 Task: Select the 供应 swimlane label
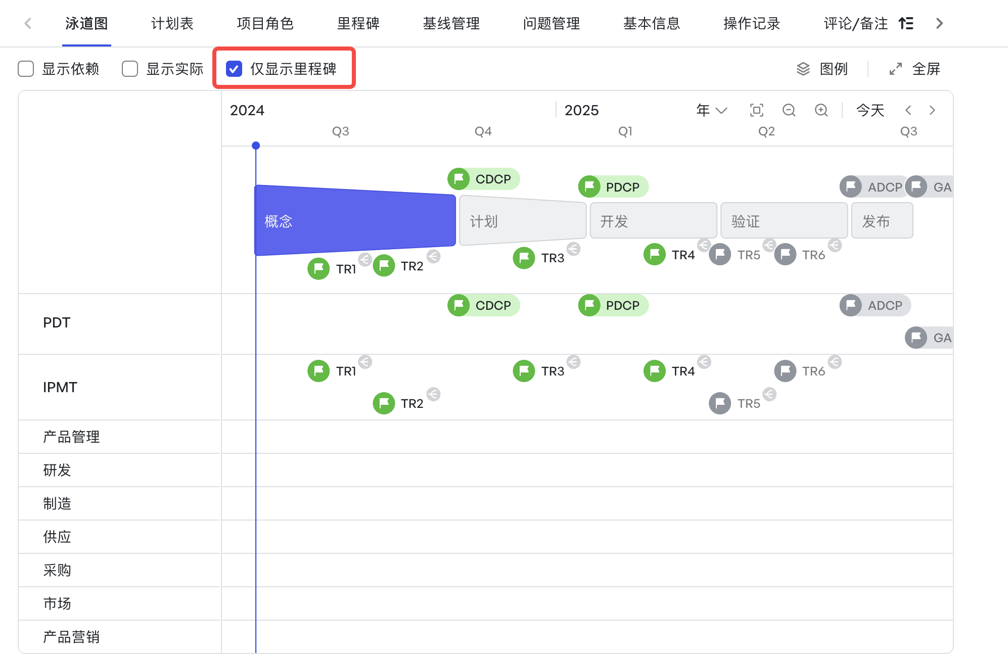pyautogui.click(x=57, y=537)
